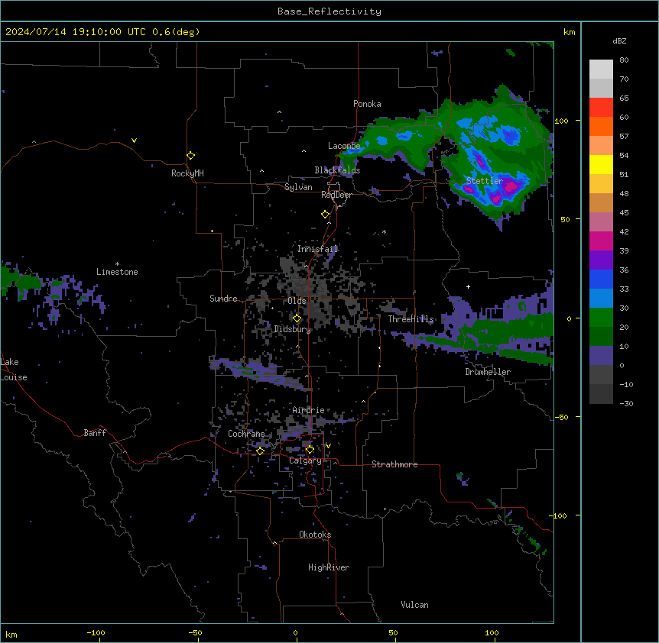Select the orange 57-60 dBZ legend swatch
659x643 pixels.
click(x=601, y=126)
